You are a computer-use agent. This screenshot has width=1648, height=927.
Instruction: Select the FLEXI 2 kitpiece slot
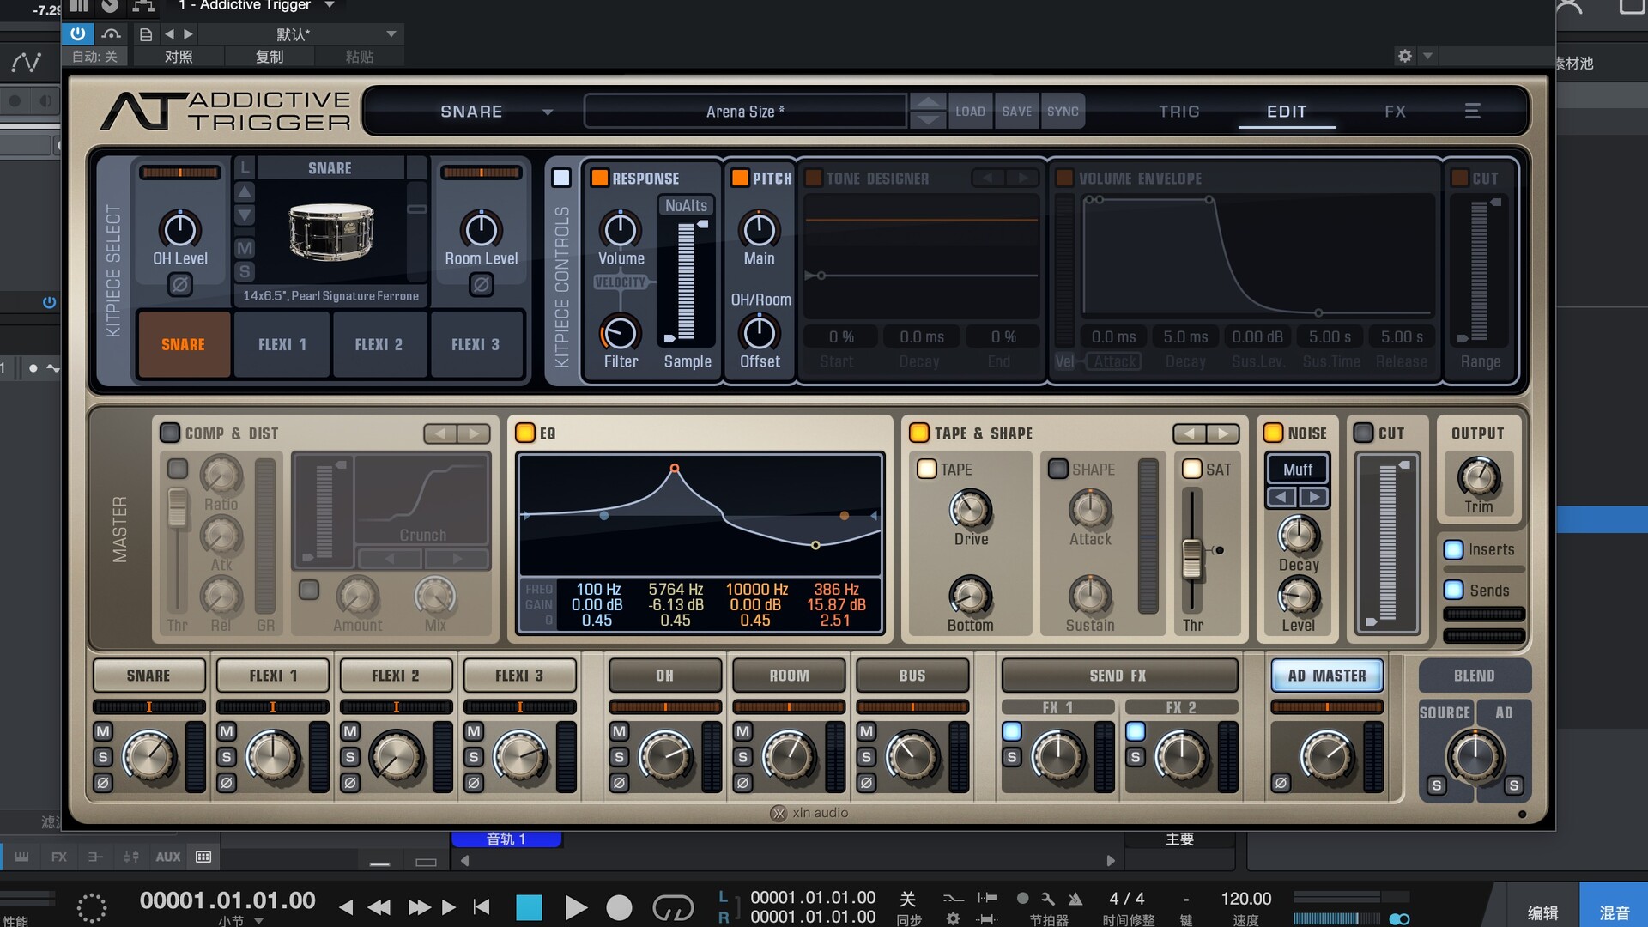point(379,344)
